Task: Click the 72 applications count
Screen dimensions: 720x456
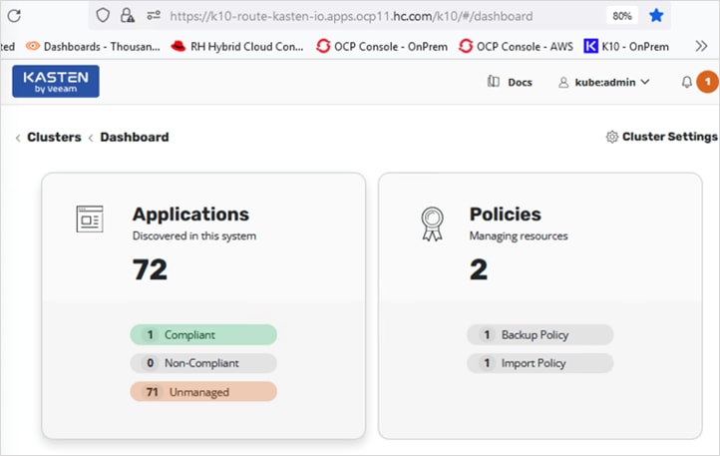Action: pos(150,269)
